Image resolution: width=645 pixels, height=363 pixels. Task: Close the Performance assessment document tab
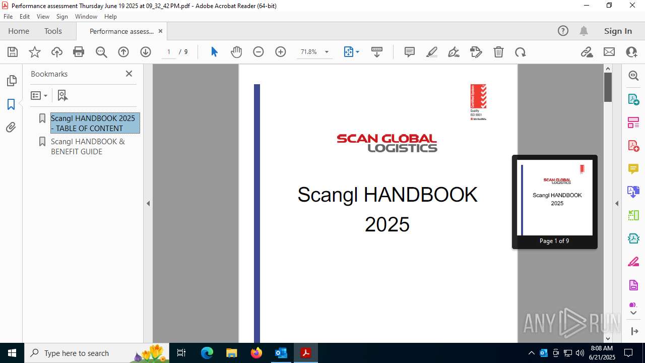(x=160, y=31)
